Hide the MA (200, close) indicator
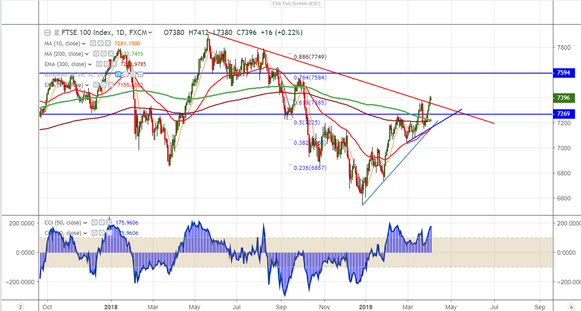The image size is (581, 311). [96, 54]
